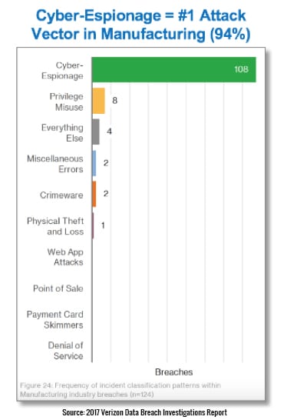The image size is (287, 420).
Task: Select the Point of Sale label
Action: click(x=58, y=288)
